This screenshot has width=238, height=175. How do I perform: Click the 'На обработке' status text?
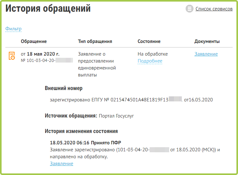coord(153,54)
